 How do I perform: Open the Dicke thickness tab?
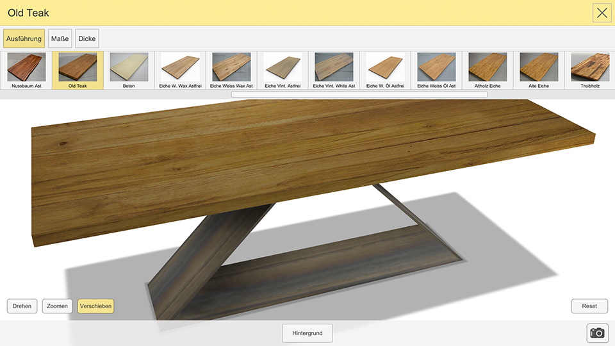click(87, 38)
